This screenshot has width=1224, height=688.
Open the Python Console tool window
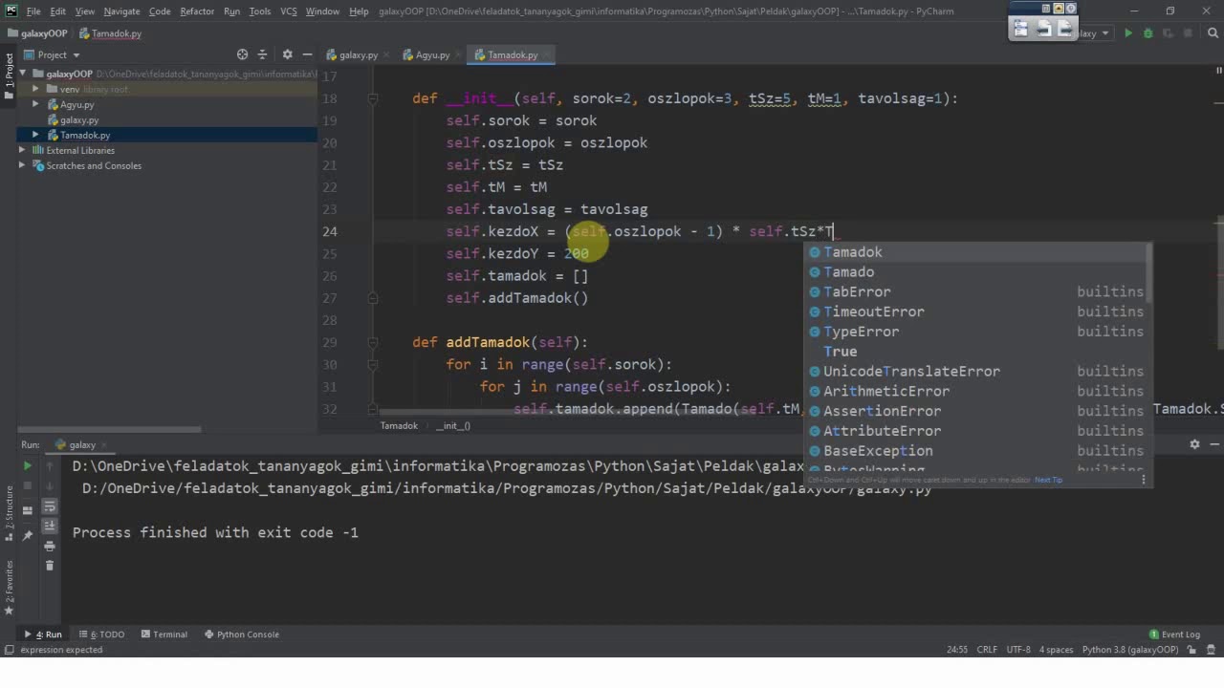point(241,634)
